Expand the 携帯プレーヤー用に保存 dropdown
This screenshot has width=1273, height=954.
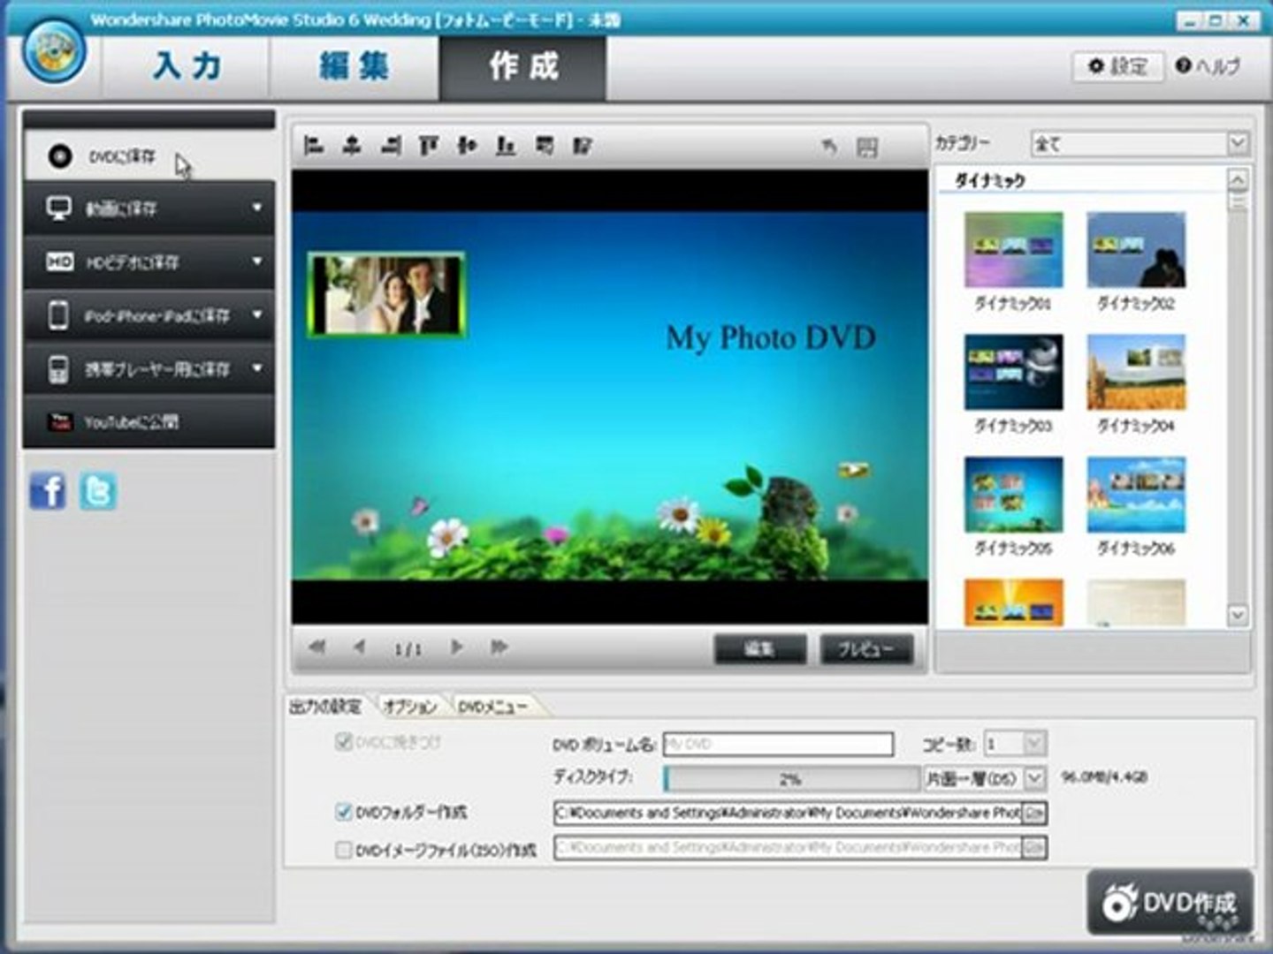pos(257,367)
